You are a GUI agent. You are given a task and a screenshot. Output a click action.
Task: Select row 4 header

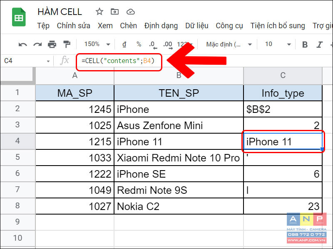pyautogui.click(x=17, y=141)
